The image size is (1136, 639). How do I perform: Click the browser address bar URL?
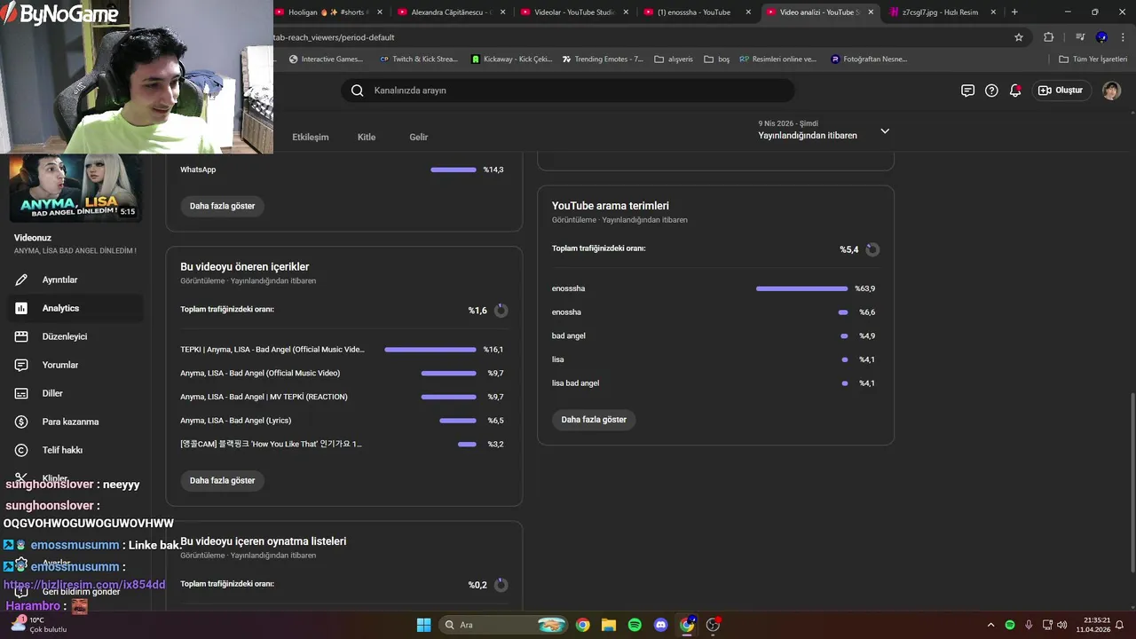pyautogui.click(x=332, y=37)
